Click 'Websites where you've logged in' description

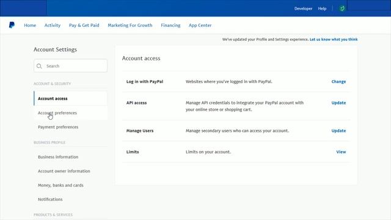click(x=228, y=81)
